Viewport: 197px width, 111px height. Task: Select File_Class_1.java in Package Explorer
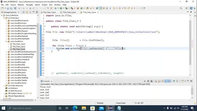[19, 44]
